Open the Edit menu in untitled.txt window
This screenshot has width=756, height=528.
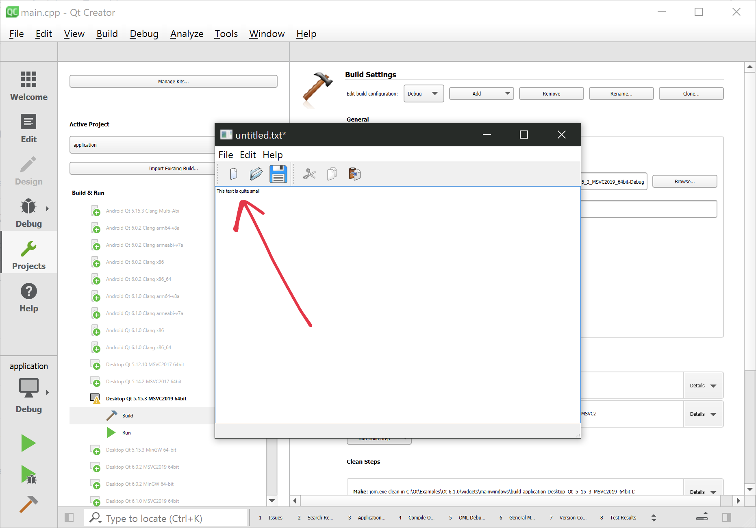[248, 155]
